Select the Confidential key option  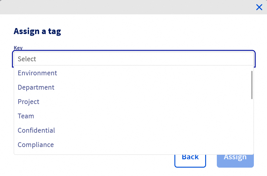(36, 130)
